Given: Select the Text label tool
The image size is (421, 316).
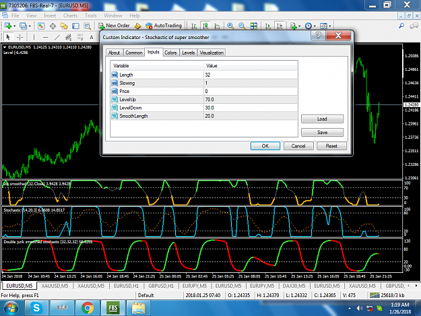Looking at the screenshot, I should [x=92, y=37].
